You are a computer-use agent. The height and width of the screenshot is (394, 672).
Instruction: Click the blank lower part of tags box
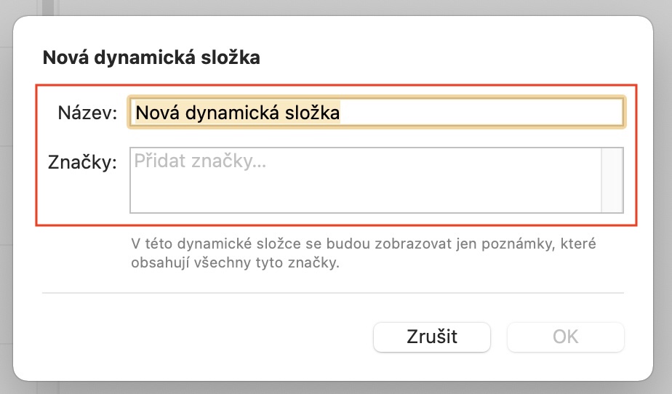click(364, 196)
